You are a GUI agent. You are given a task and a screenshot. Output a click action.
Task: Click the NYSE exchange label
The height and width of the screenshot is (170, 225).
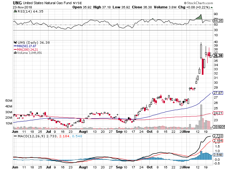[x=77, y=3]
